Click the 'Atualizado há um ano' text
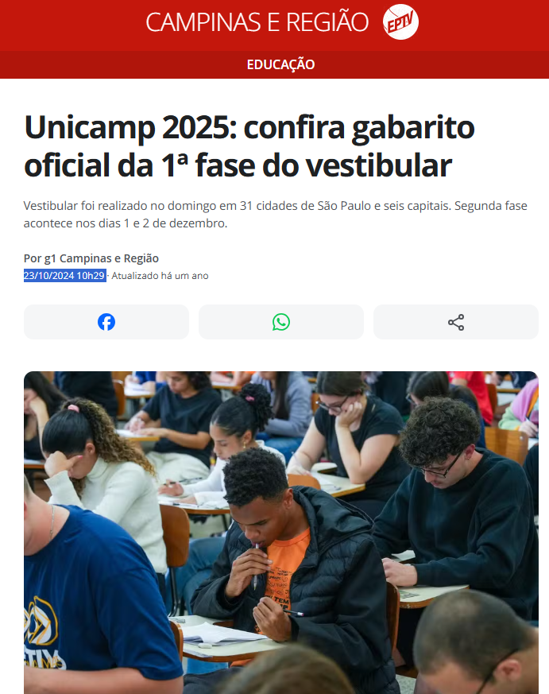Screen dimensions: 549x694 pyautogui.click(x=160, y=275)
